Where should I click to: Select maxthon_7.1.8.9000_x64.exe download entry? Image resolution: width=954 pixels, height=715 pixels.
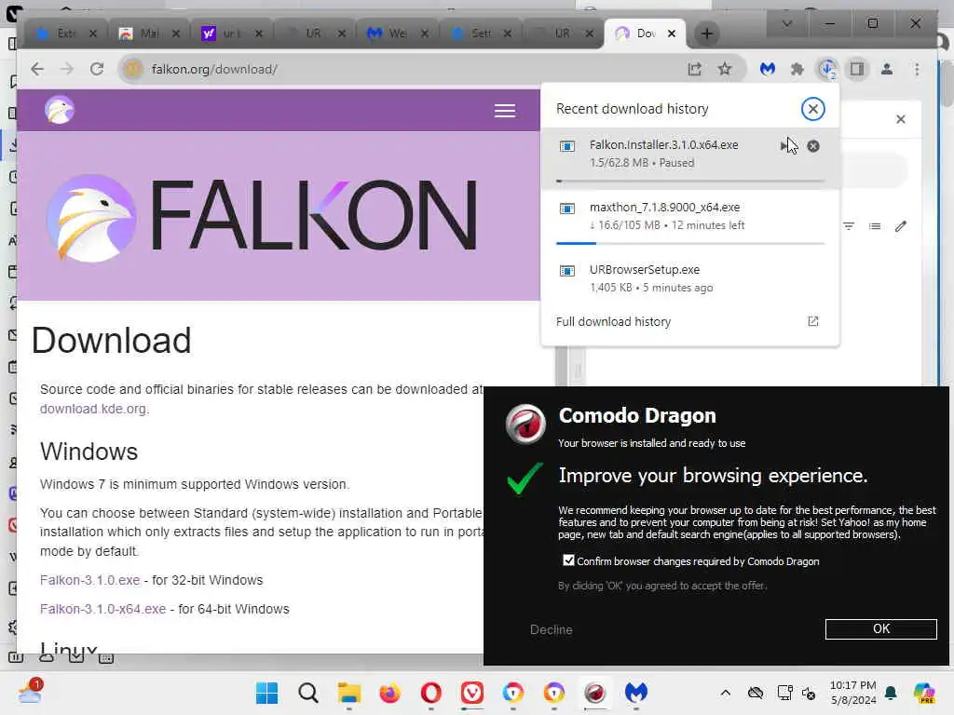690,222
